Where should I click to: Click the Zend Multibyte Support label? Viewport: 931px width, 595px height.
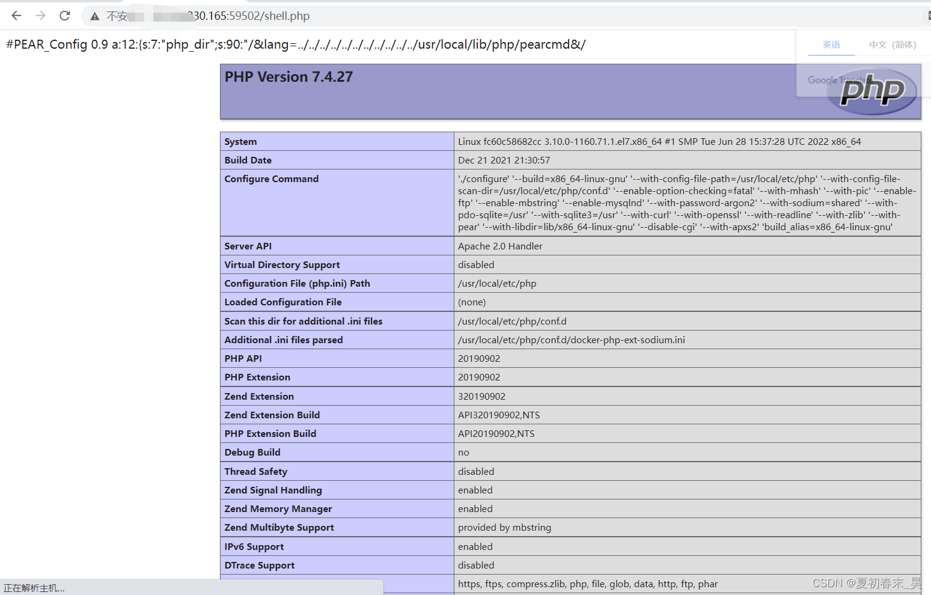tap(279, 528)
